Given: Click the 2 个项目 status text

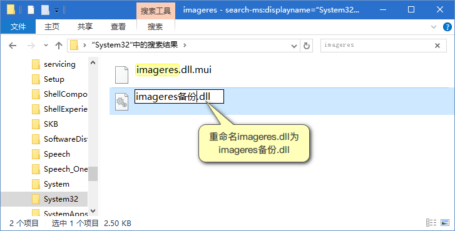Looking at the screenshot, I should pos(24,223).
